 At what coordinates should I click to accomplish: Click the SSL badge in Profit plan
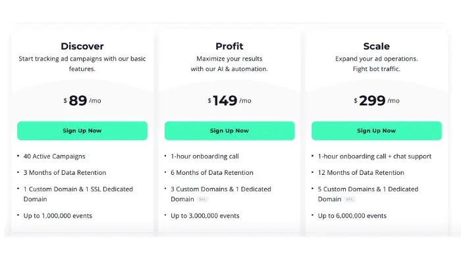202,199
